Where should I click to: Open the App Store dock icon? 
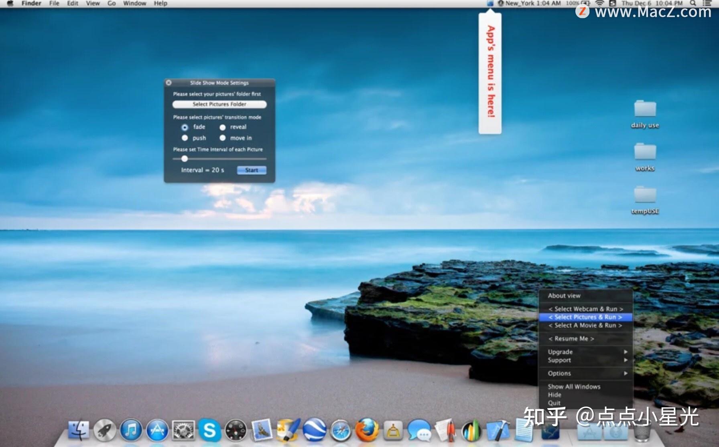tap(157, 431)
